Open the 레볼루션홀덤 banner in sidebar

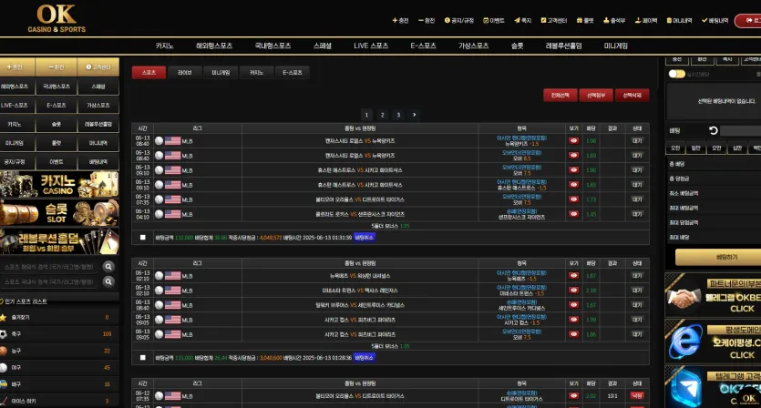click(x=59, y=241)
